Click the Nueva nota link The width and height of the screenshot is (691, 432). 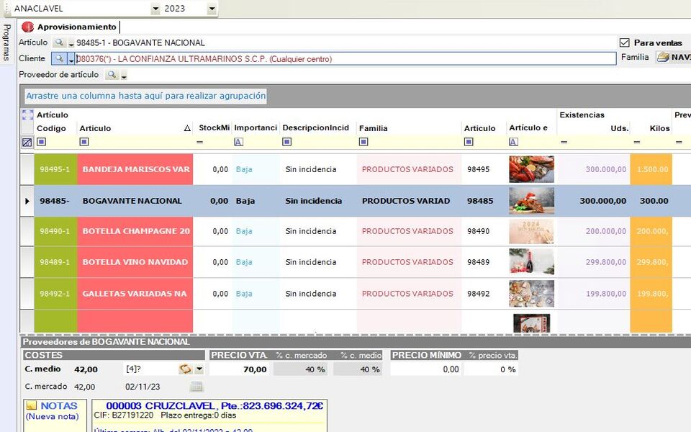tap(52, 417)
